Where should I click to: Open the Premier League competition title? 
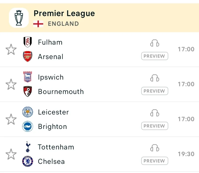64,14
